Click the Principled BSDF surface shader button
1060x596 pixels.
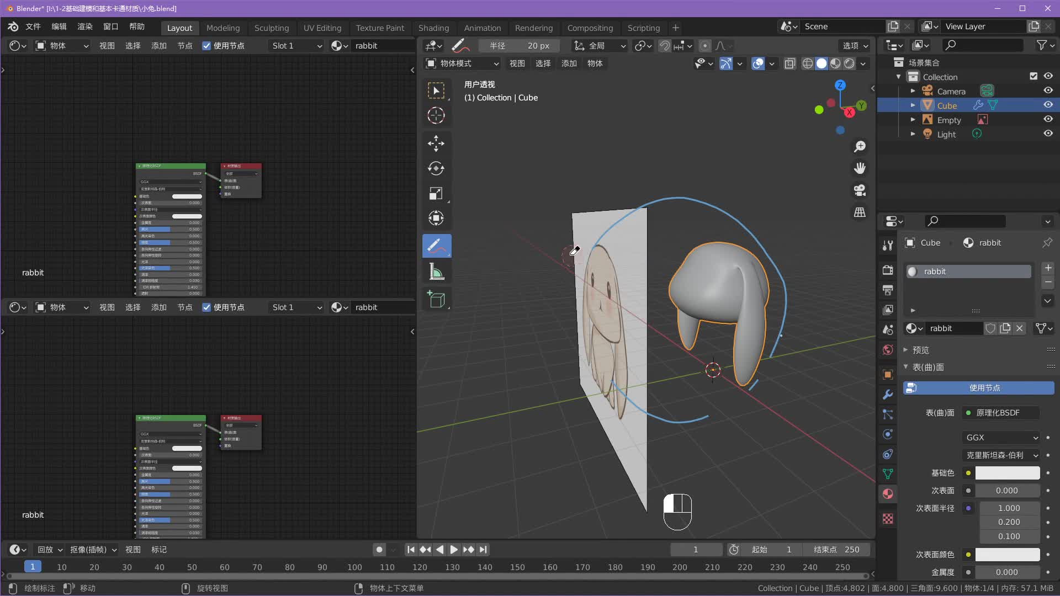1001,413
